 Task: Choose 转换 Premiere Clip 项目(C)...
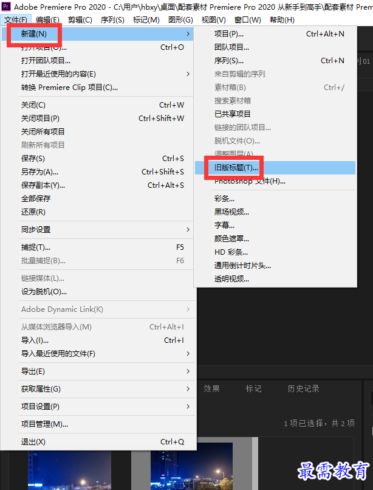pyautogui.click(x=97, y=88)
